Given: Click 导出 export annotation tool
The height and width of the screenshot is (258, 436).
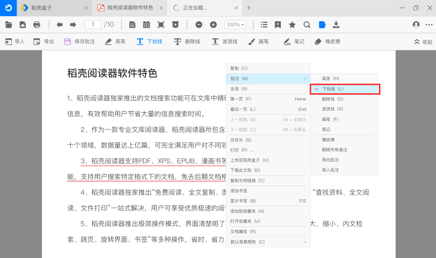Looking at the screenshot, I should coord(43,42).
